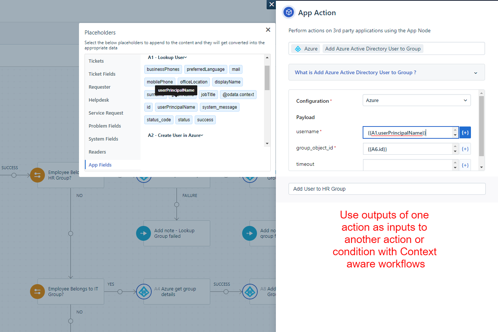Click the Add User to HR Group name field
This screenshot has width=498, height=332.
pos(387,189)
